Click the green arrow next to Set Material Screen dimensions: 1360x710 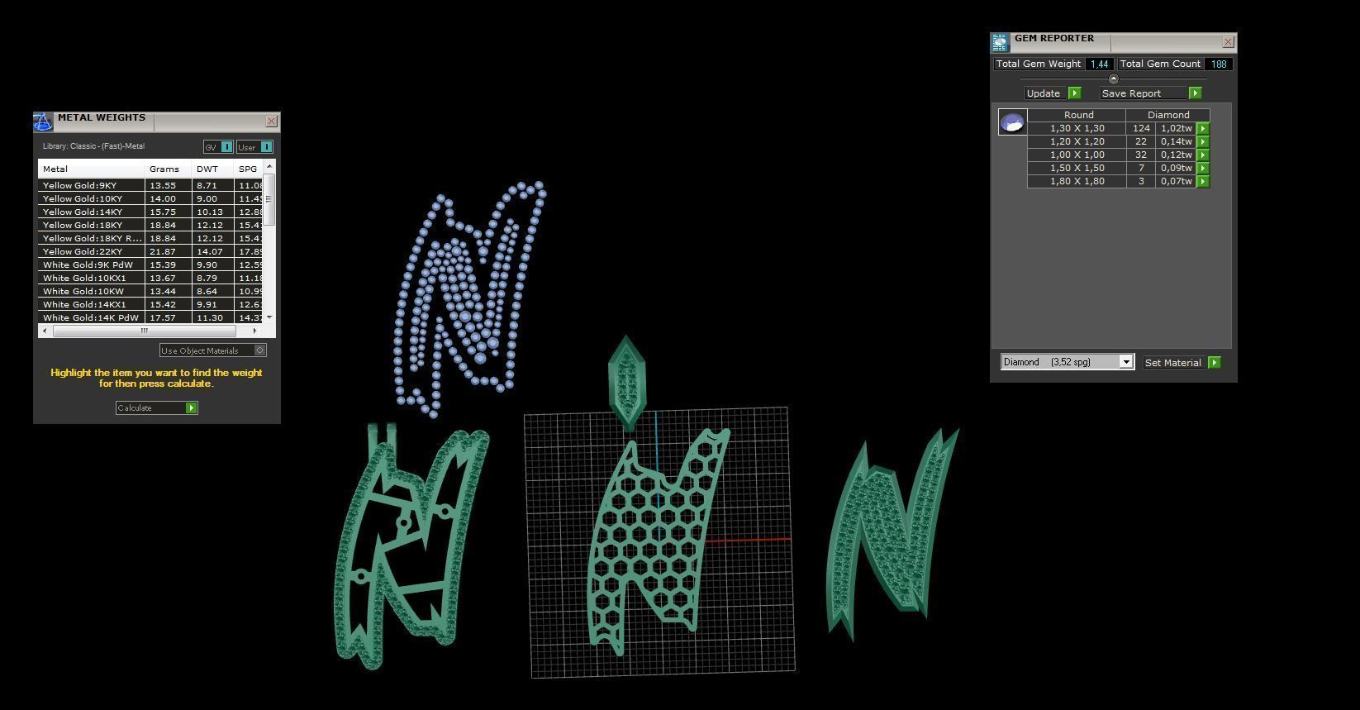(x=1214, y=363)
